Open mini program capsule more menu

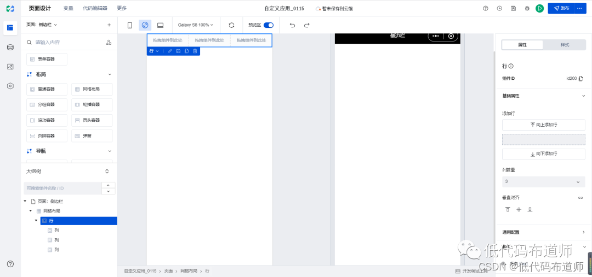435,36
